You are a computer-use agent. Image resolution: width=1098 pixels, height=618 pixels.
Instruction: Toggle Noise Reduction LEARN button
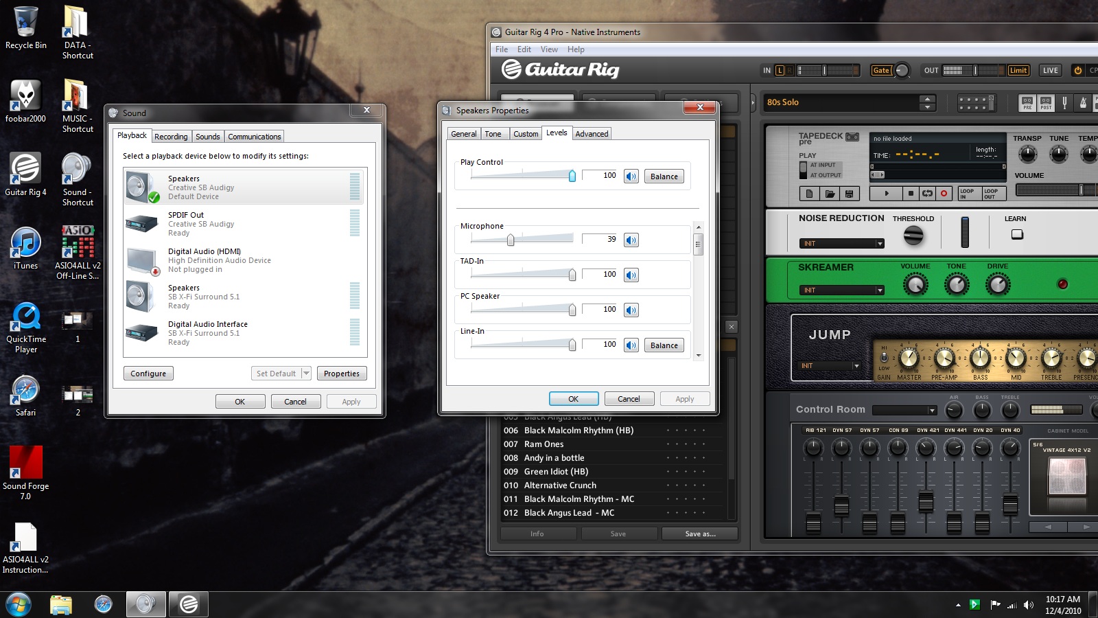pos(1017,234)
